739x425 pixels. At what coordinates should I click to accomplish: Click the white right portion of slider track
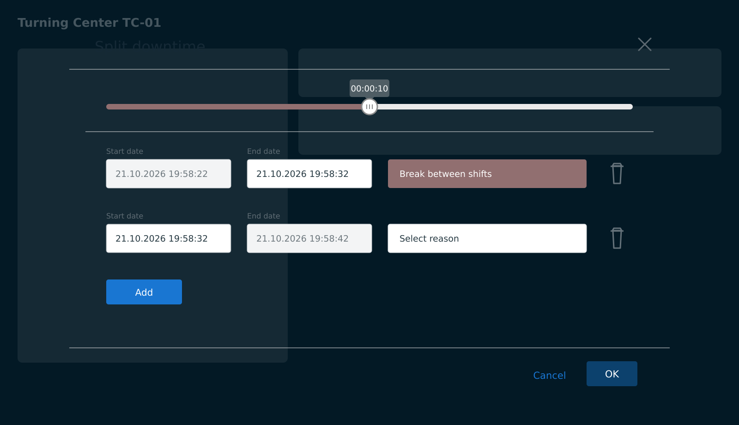click(505, 107)
